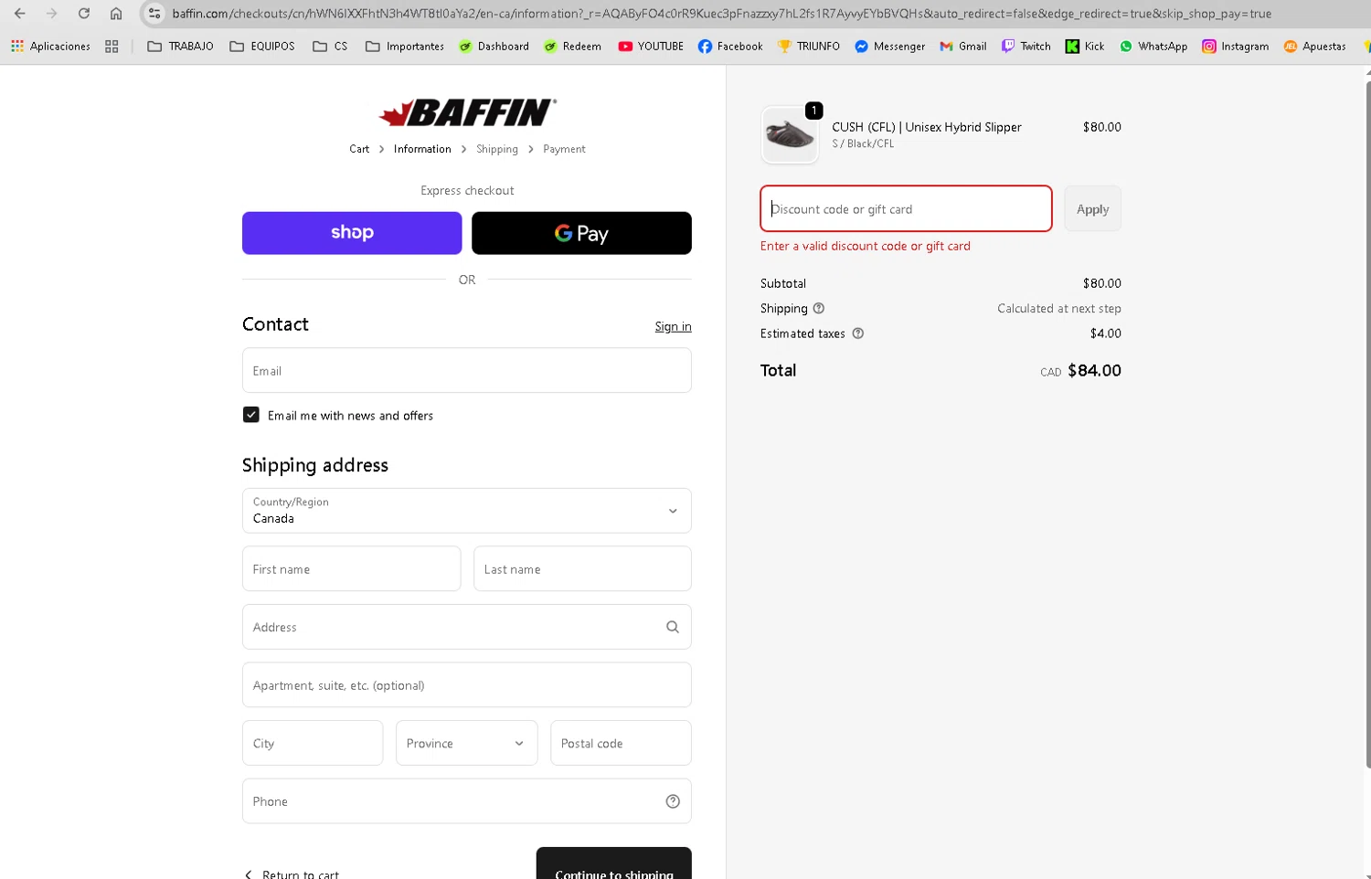Click the Sign in link
The height and width of the screenshot is (879, 1371).
pos(673,326)
